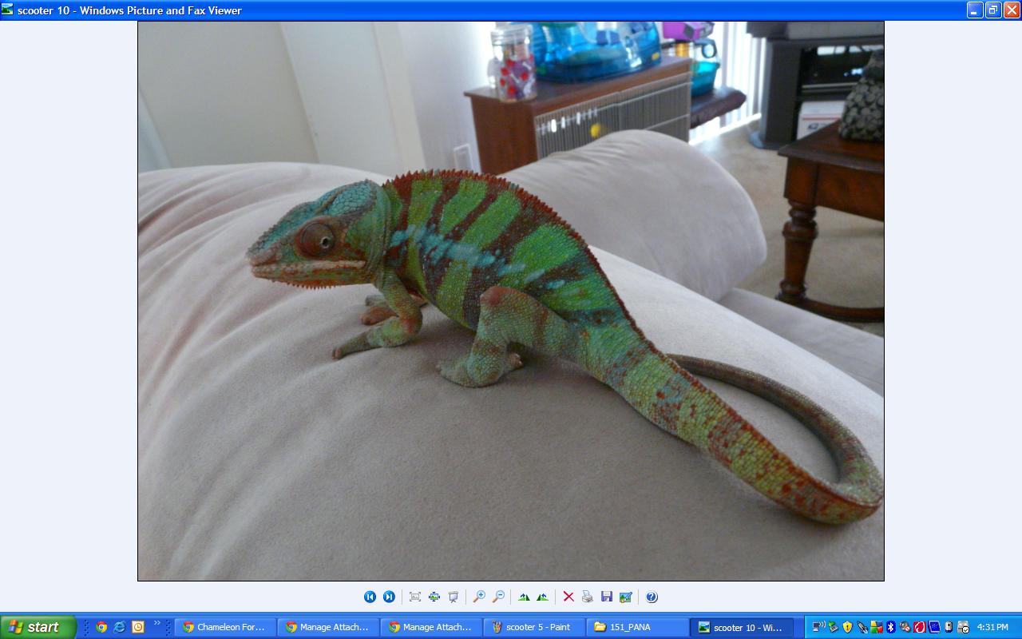The width and height of the screenshot is (1022, 639).
Task: Click the Best Fit icon
Action: point(415,597)
